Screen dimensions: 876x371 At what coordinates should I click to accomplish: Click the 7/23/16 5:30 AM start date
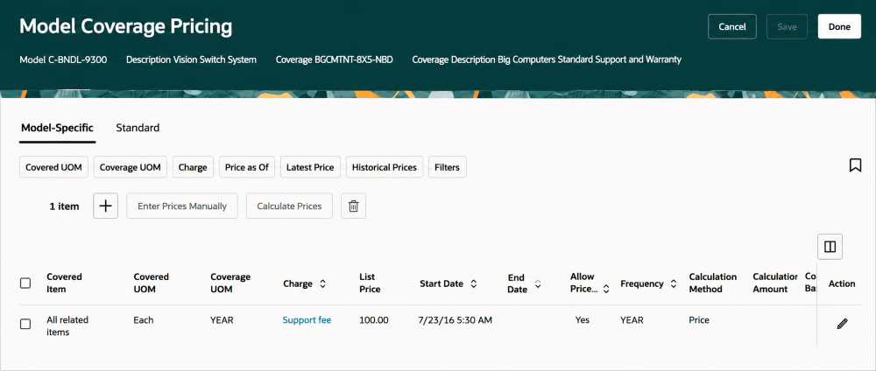pyautogui.click(x=455, y=320)
